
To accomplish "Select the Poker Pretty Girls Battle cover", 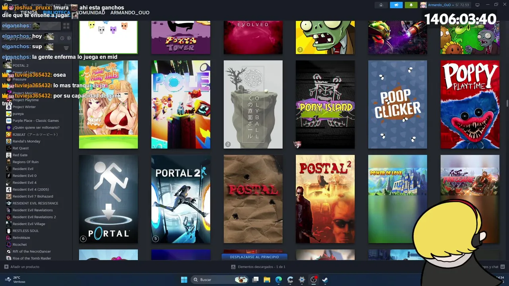I will tap(109, 104).
